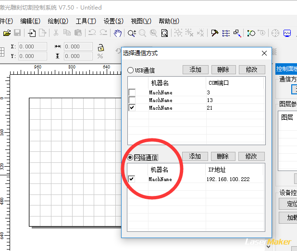Click the save floppy disk icon
The image size is (297, 251).
click(17, 33)
